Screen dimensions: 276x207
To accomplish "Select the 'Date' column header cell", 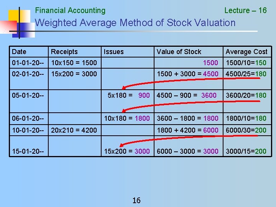I will coord(29,52).
